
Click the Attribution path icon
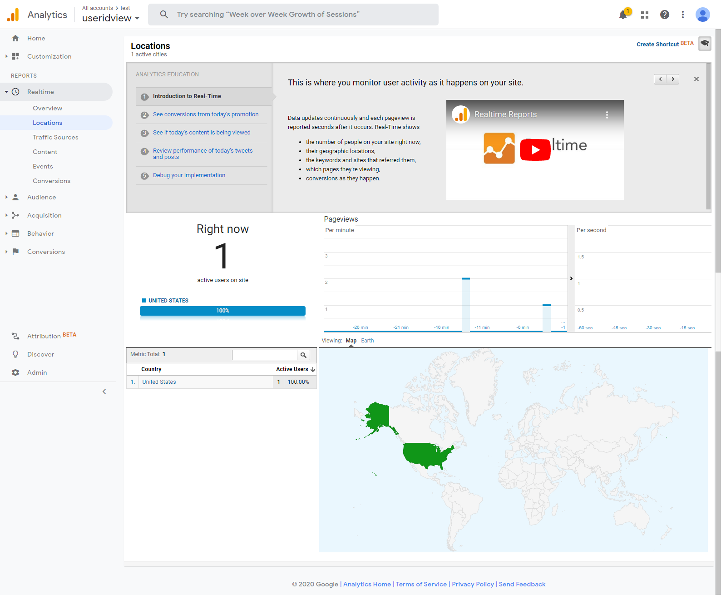point(15,336)
